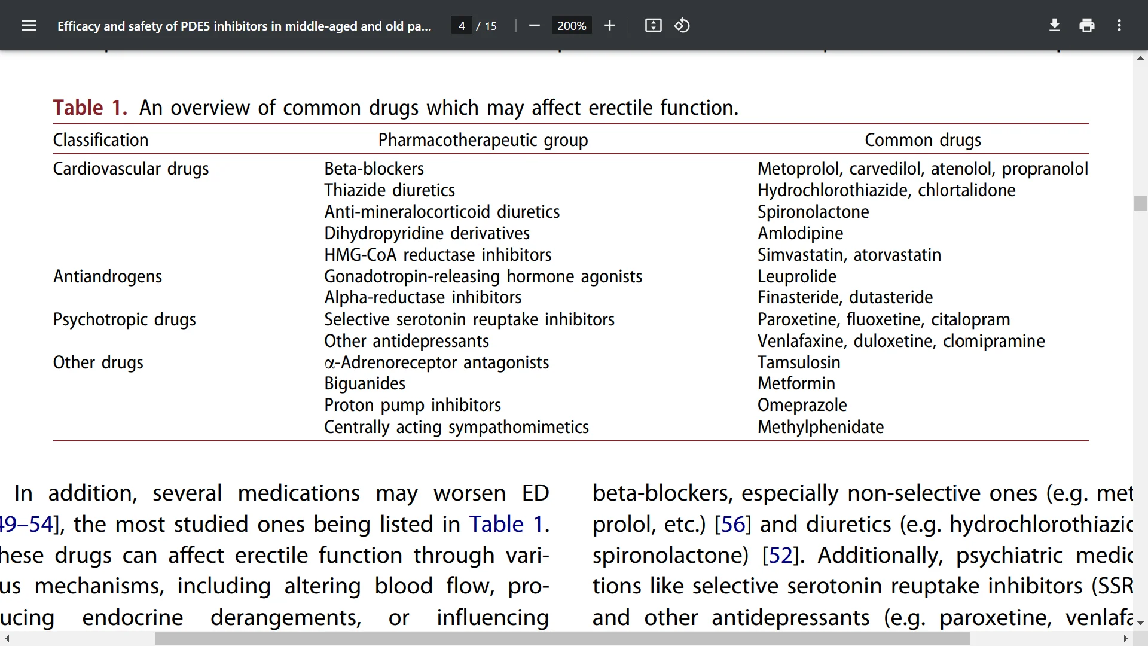Click 'Venlafaxine, duloxetine, clomipramine' cell
Screen dimensions: 1148x646
901,341
